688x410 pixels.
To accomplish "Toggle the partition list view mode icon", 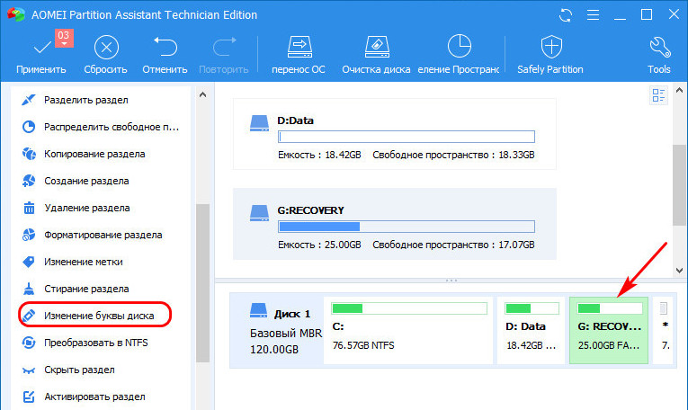I will pyautogui.click(x=658, y=95).
